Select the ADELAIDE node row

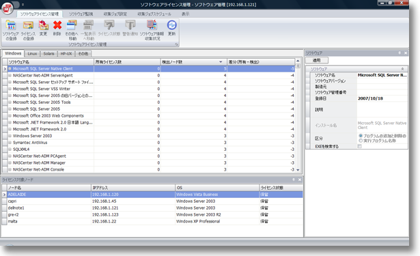point(152,195)
